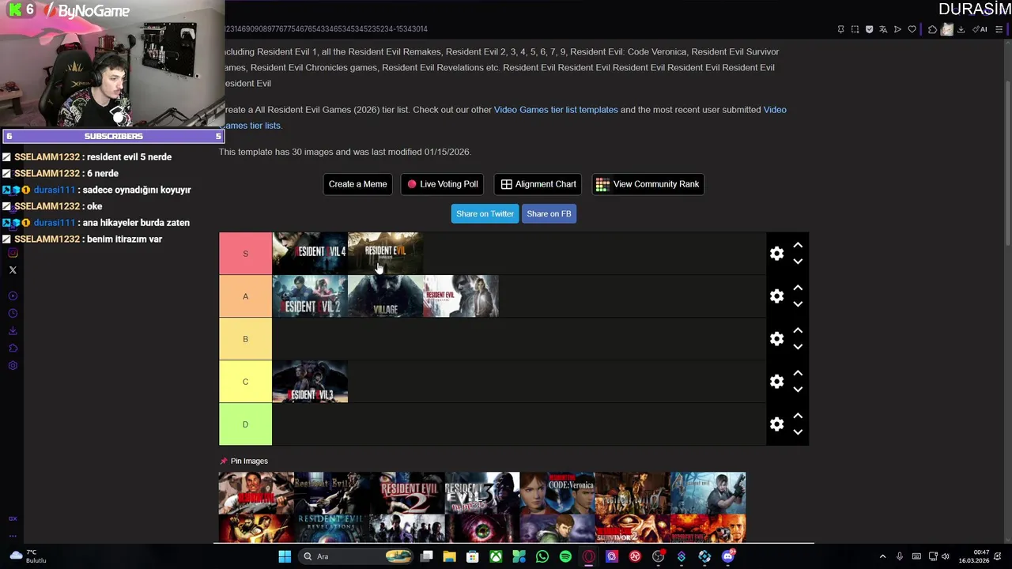Bookmark page with the heart icon
This screenshot has width=1012, height=569.
912,29
